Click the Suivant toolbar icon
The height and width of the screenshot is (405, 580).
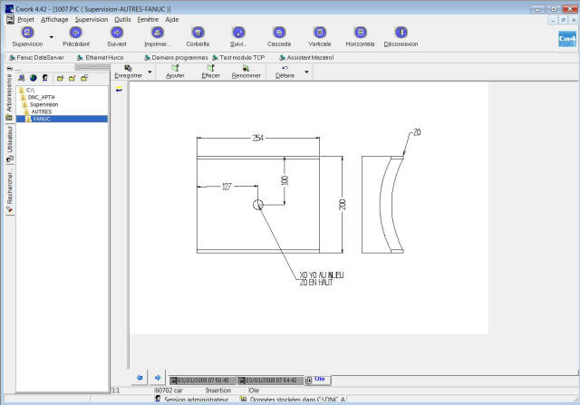point(117,33)
